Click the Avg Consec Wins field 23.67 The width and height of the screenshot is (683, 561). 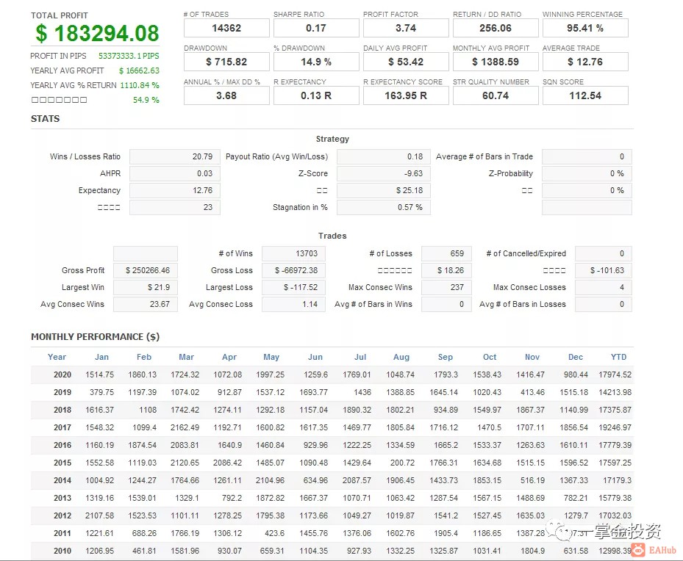point(146,305)
